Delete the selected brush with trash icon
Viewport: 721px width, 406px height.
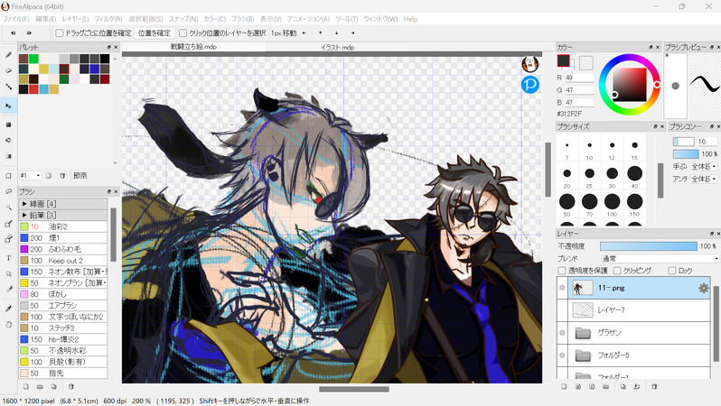(x=70, y=387)
